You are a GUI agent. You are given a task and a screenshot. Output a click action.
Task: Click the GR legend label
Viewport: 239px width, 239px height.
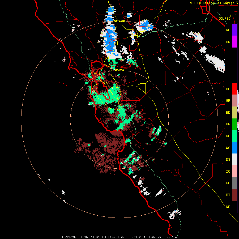pyautogui.click(x=228, y=101)
